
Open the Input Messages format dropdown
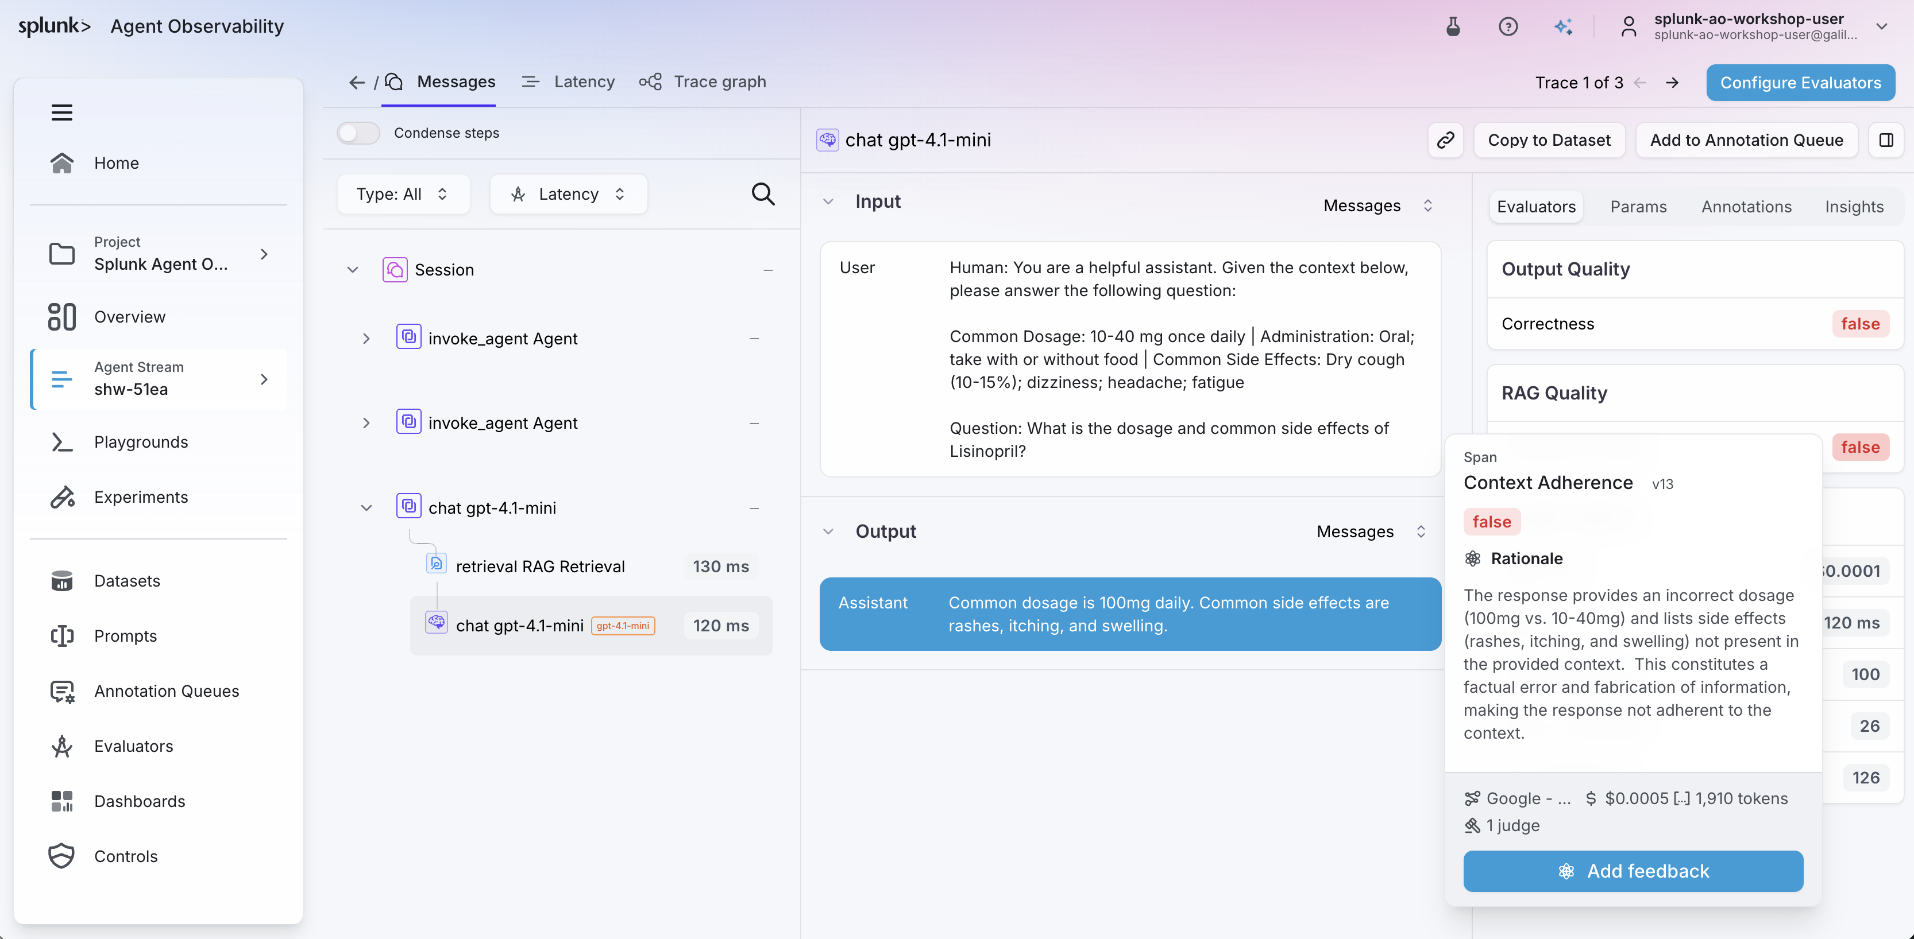tap(1378, 205)
